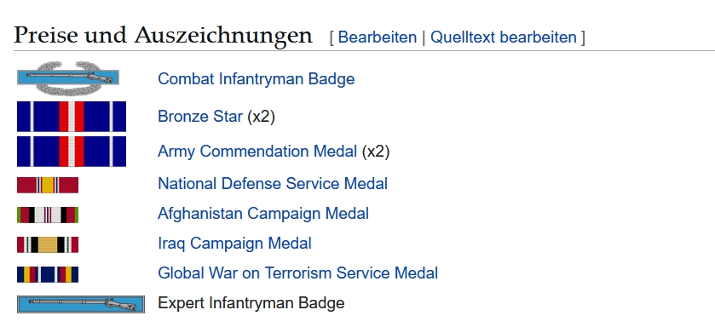The width and height of the screenshot is (715, 333).
Task: Follow the Iraq Campaign Medal link
Action: click(234, 244)
